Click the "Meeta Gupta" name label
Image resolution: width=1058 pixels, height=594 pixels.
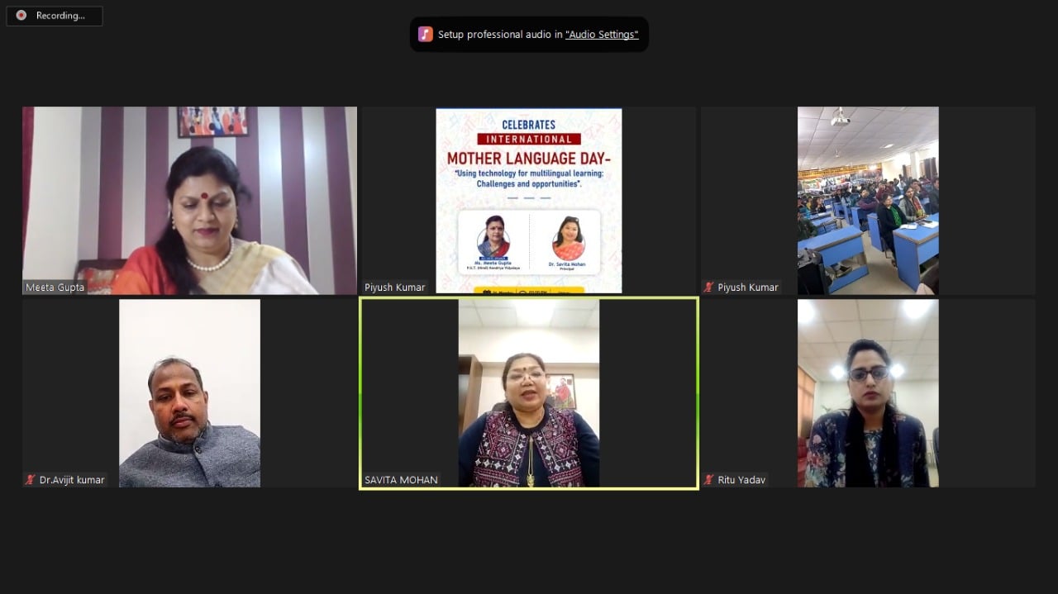click(55, 287)
